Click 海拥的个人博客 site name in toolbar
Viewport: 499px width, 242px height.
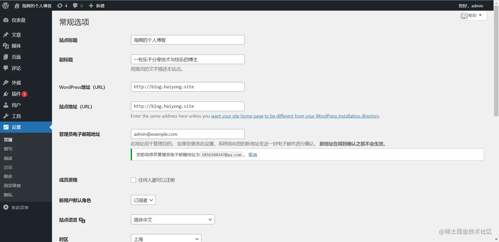(37, 6)
